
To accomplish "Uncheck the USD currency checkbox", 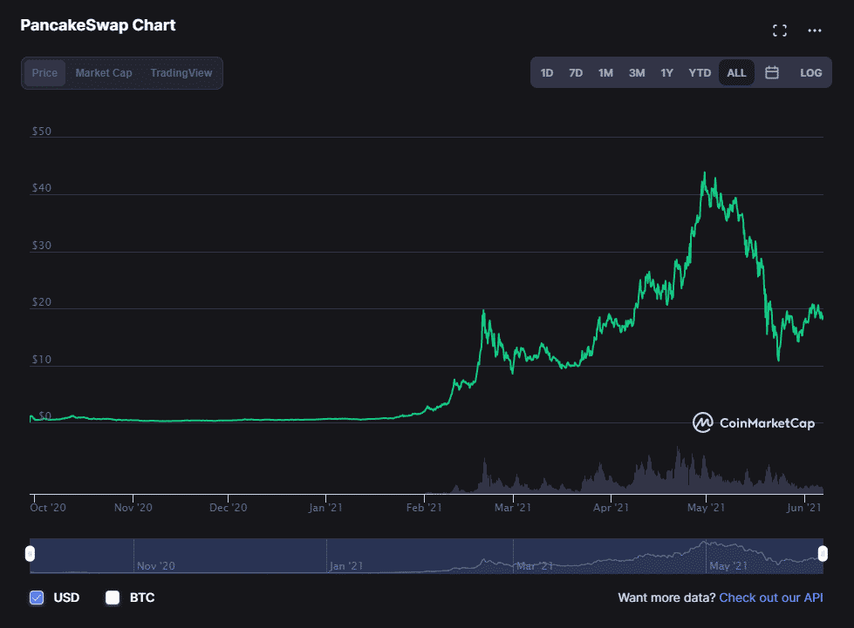I will [x=37, y=598].
